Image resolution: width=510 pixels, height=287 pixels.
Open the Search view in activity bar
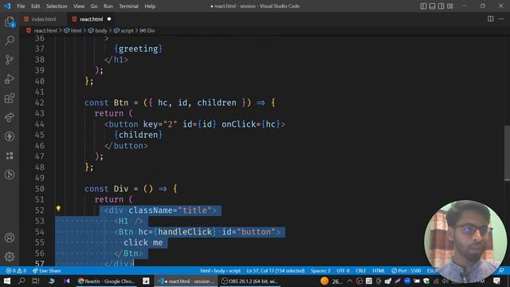pos(10,41)
